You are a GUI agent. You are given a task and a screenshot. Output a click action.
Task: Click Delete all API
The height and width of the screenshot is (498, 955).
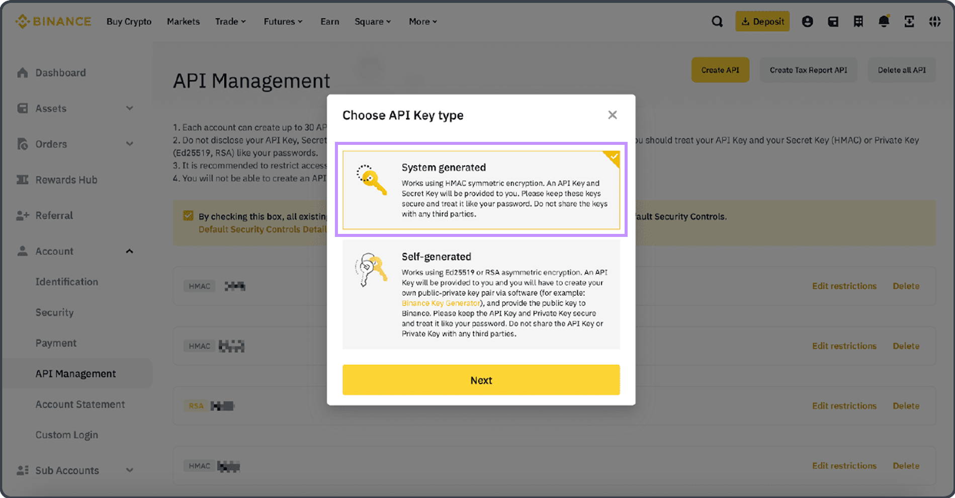(902, 70)
